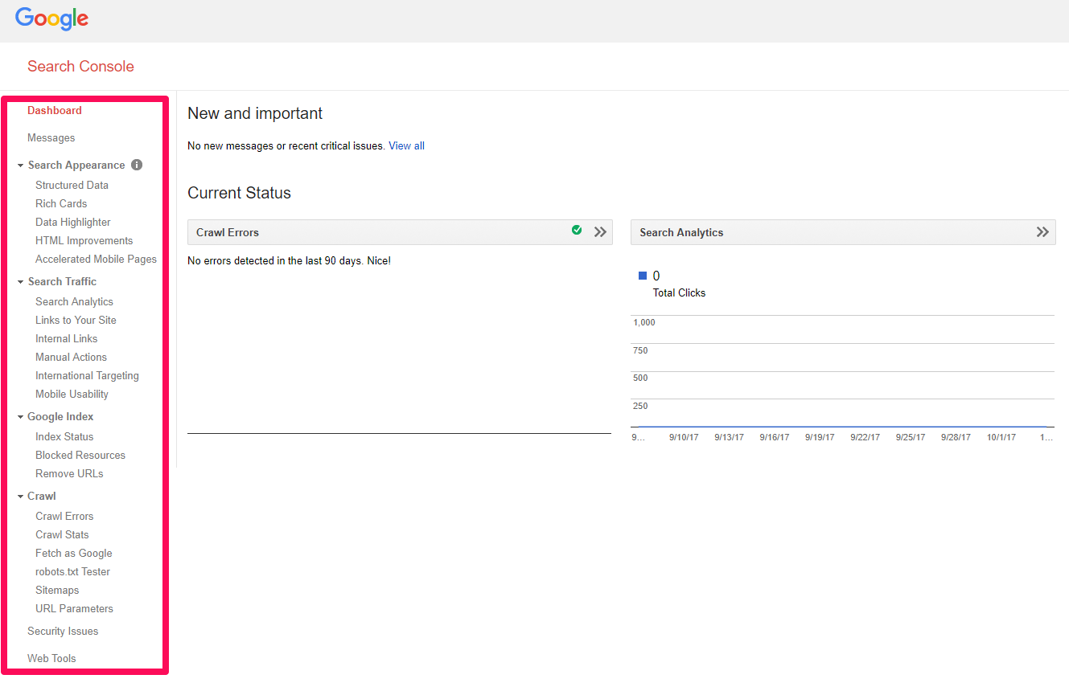
Task: Click the Total Clicks label
Action: click(679, 293)
